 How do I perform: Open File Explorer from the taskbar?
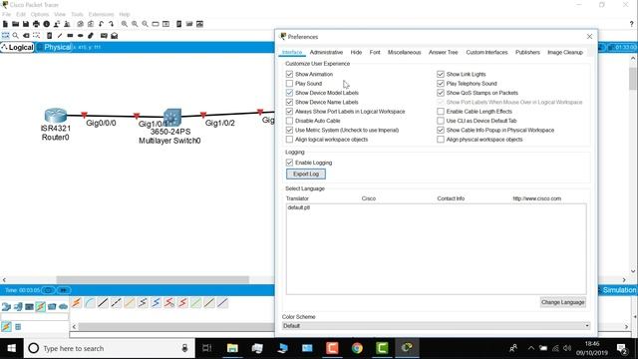point(232,348)
